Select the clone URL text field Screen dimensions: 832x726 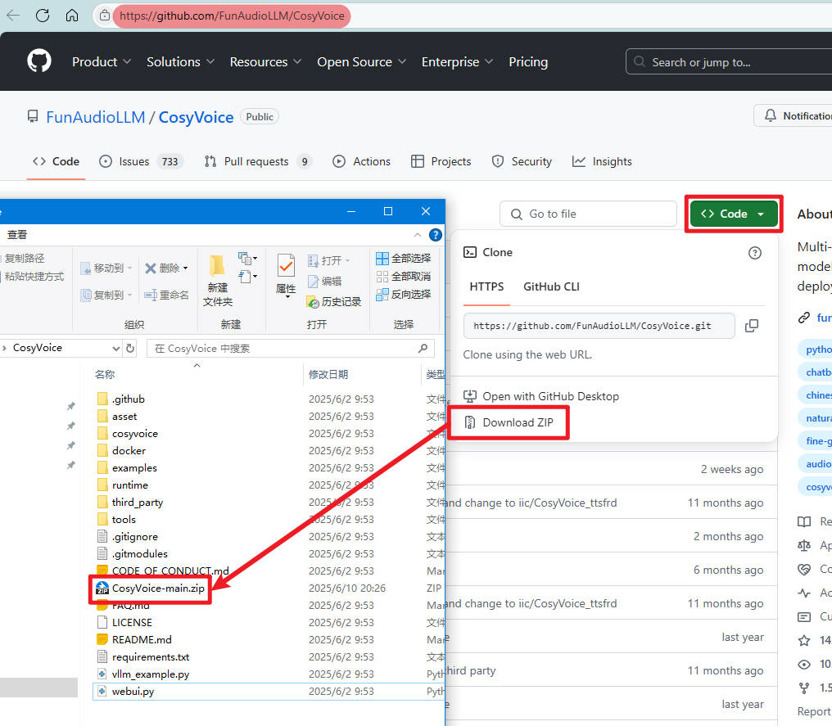tap(599, 326)
